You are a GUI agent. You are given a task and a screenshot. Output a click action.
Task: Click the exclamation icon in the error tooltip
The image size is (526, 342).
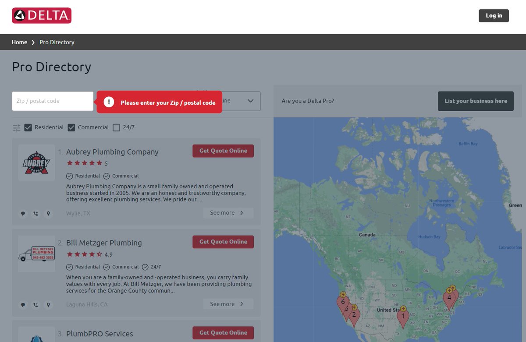[109, 102]
